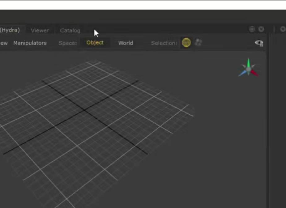Open the Viewer tab

pos(40,31)
